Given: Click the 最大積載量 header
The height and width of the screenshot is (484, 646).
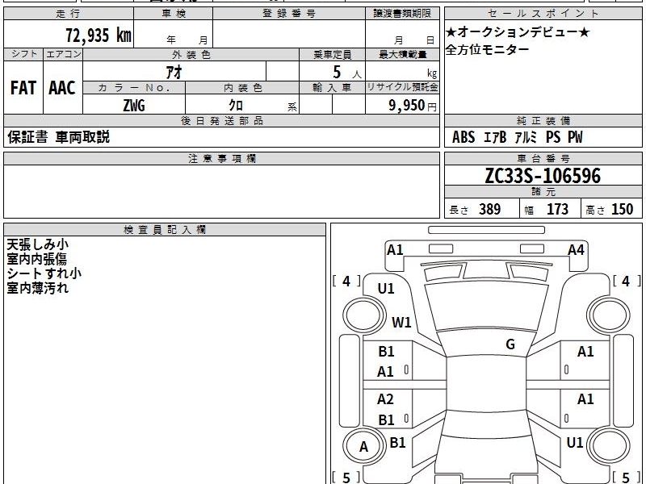Looking at the screenshot, I should pos(402,55).
